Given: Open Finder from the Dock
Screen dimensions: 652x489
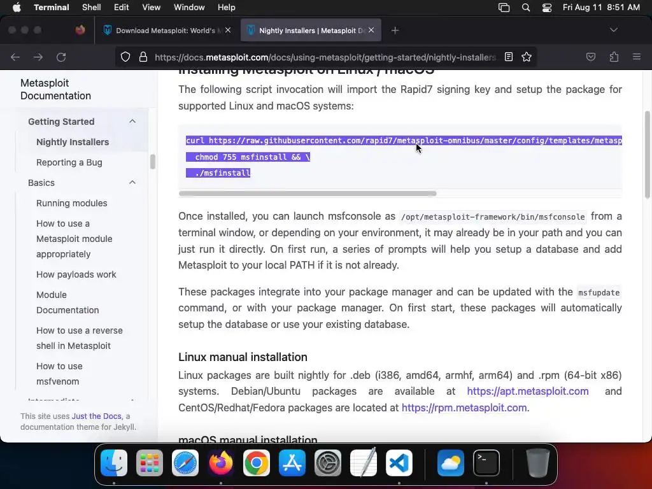Looking at the screenshot, I should pyautogui.click(x=114, y=463).
